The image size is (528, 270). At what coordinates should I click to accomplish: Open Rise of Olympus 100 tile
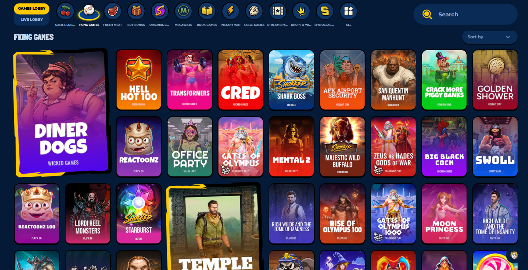pos(342,214)
